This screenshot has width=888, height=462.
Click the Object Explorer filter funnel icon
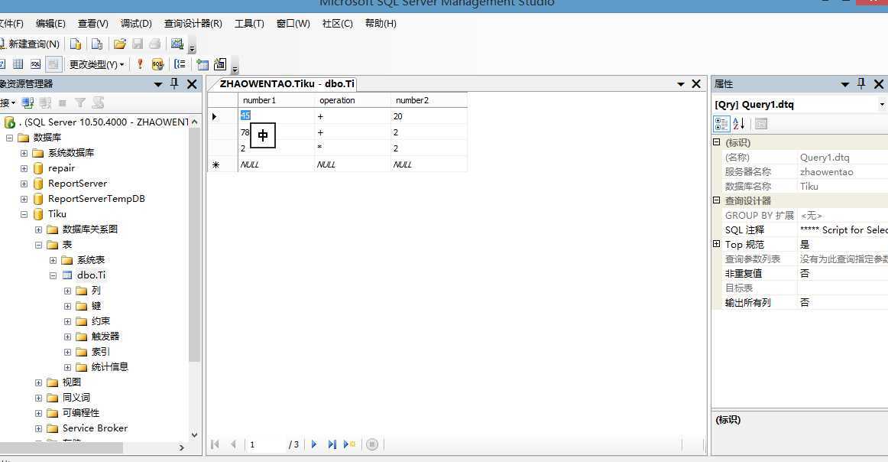(79, 102)
